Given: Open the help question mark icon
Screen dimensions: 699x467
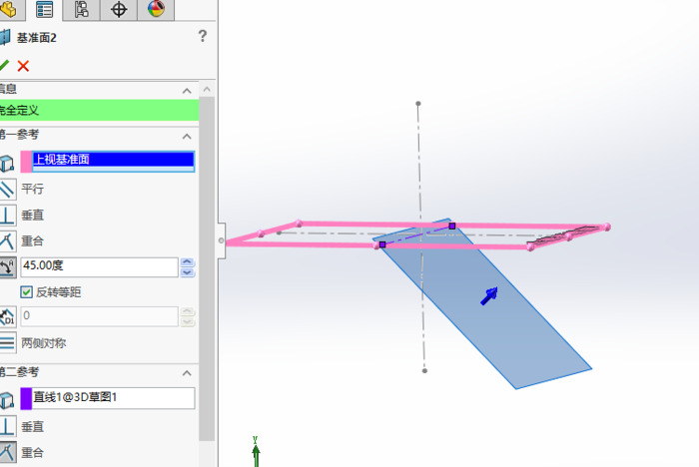Looking at the screenshot, I should (203, 37).
